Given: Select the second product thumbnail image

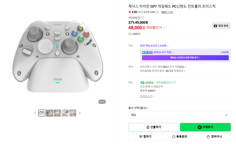Looking at the screenshot, I should click(49, 113).
